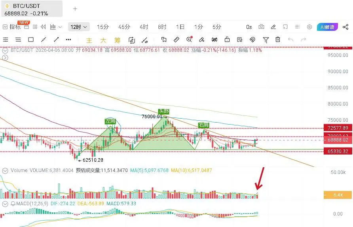Click the sync drawings icon

[131, 40]
